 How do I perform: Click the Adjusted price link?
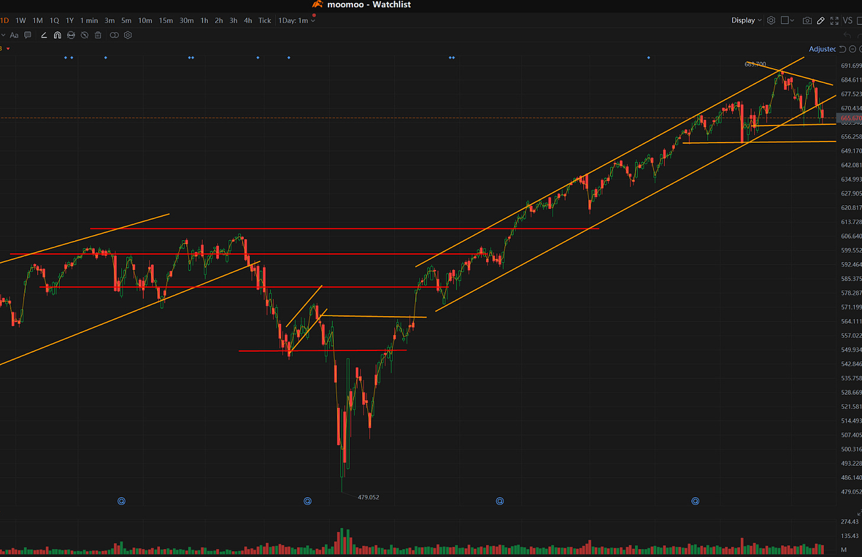pos(822,49)
